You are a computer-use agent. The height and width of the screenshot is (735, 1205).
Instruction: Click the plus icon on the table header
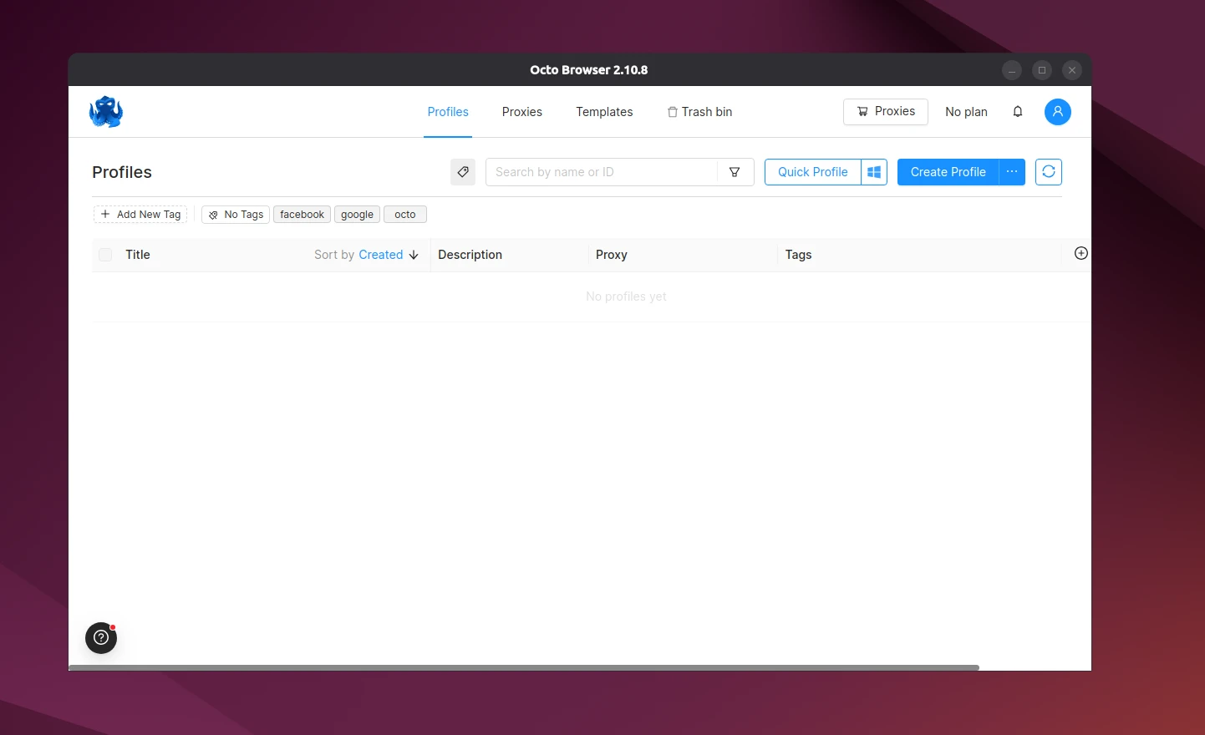coord(1080,252)
